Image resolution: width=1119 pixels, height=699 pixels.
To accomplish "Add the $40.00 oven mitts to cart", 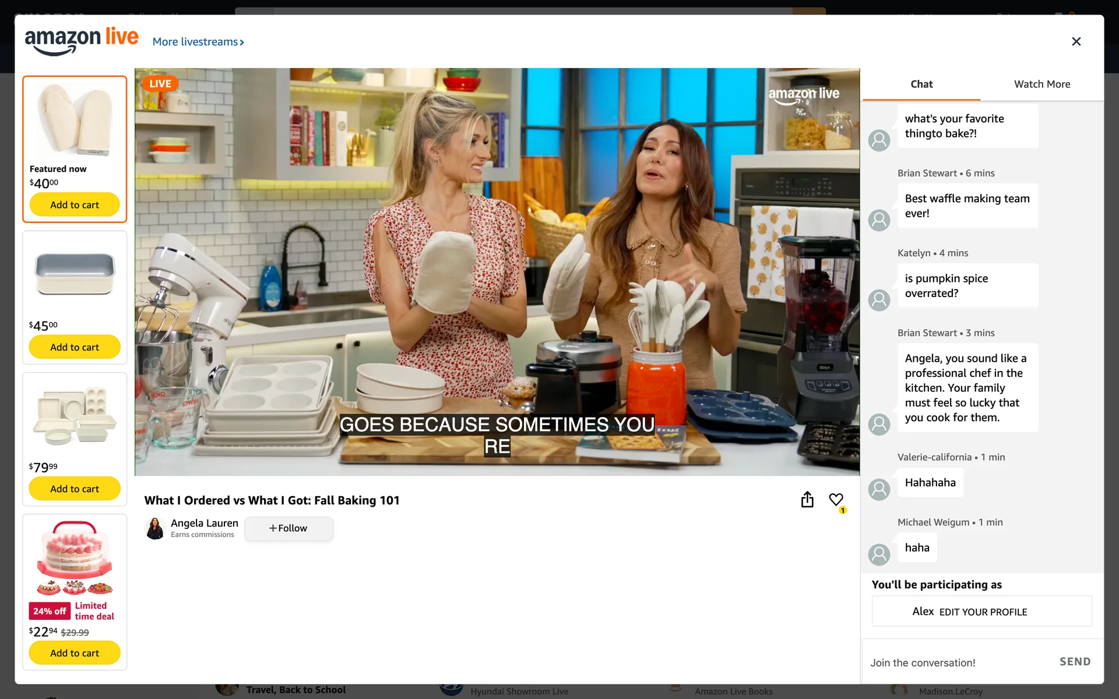I will coord(75,205).
